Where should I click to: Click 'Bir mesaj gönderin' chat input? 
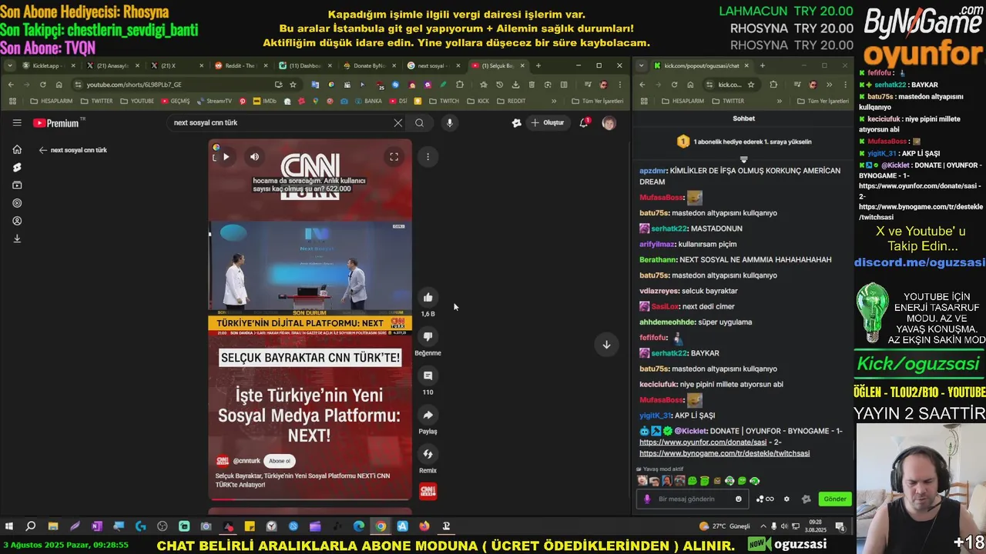pyautogui.click(x=693, y=499)
